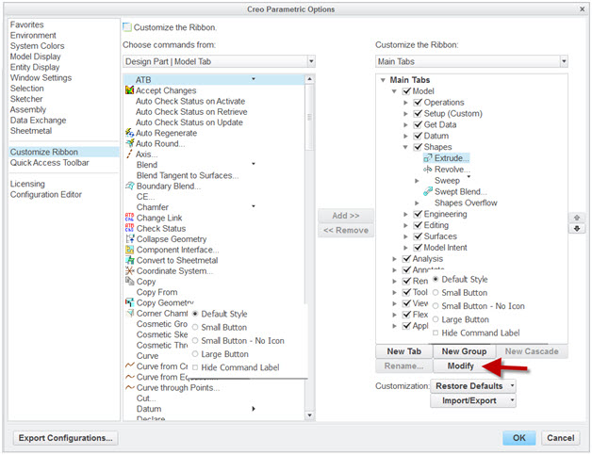Expand the Analysis tab node
The height and width of the screenshot is (455, 592).
(394, 259)
